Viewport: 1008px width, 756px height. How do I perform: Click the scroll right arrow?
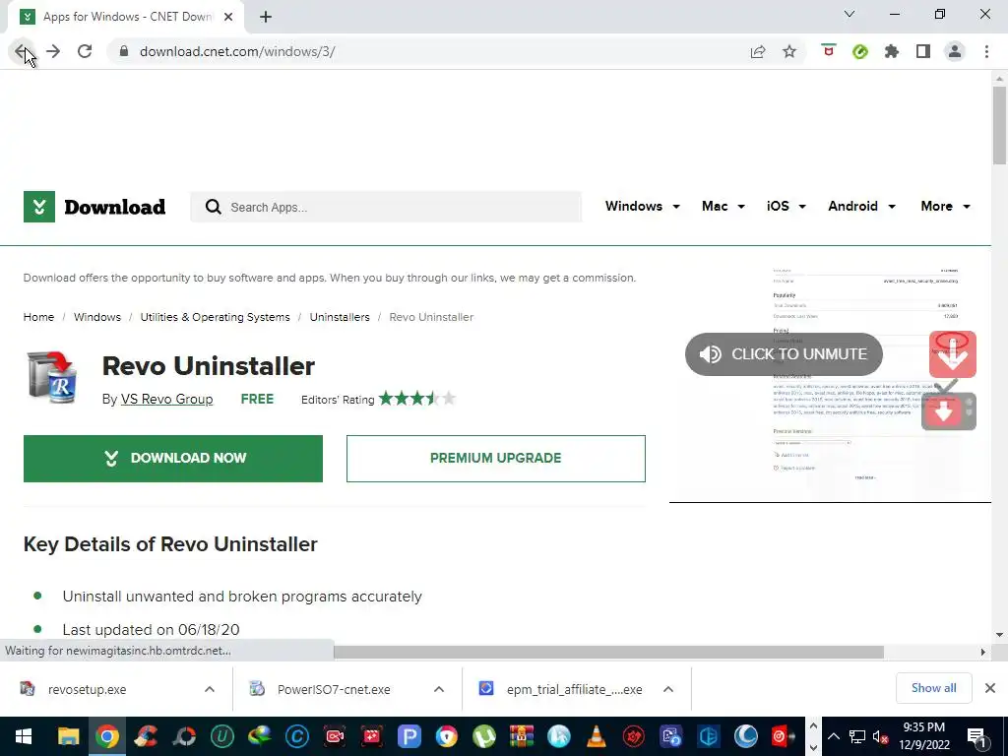pyautogui.click(x=983, y=652)
